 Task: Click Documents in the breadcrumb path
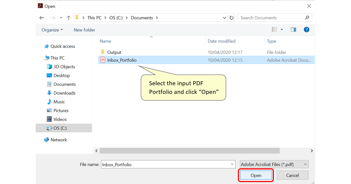(x=142, y=18)
